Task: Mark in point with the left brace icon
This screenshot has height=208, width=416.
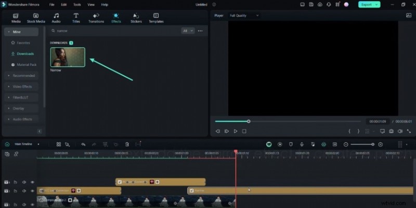Action: [349, 131]
